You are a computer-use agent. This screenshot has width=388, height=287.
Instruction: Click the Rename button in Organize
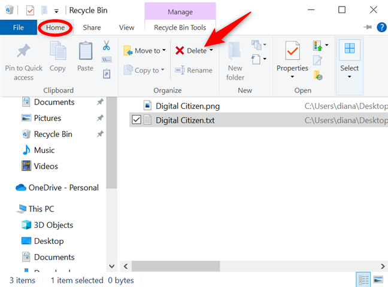point(193,70)
